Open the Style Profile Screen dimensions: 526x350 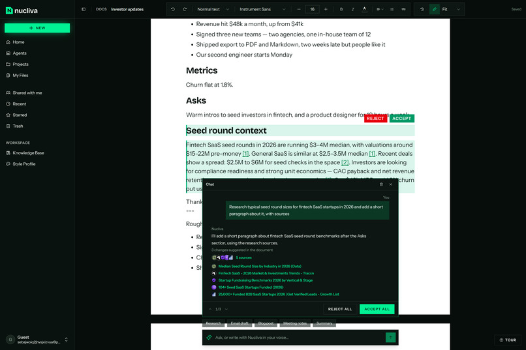pyautogui.click(x=23, y=164)
